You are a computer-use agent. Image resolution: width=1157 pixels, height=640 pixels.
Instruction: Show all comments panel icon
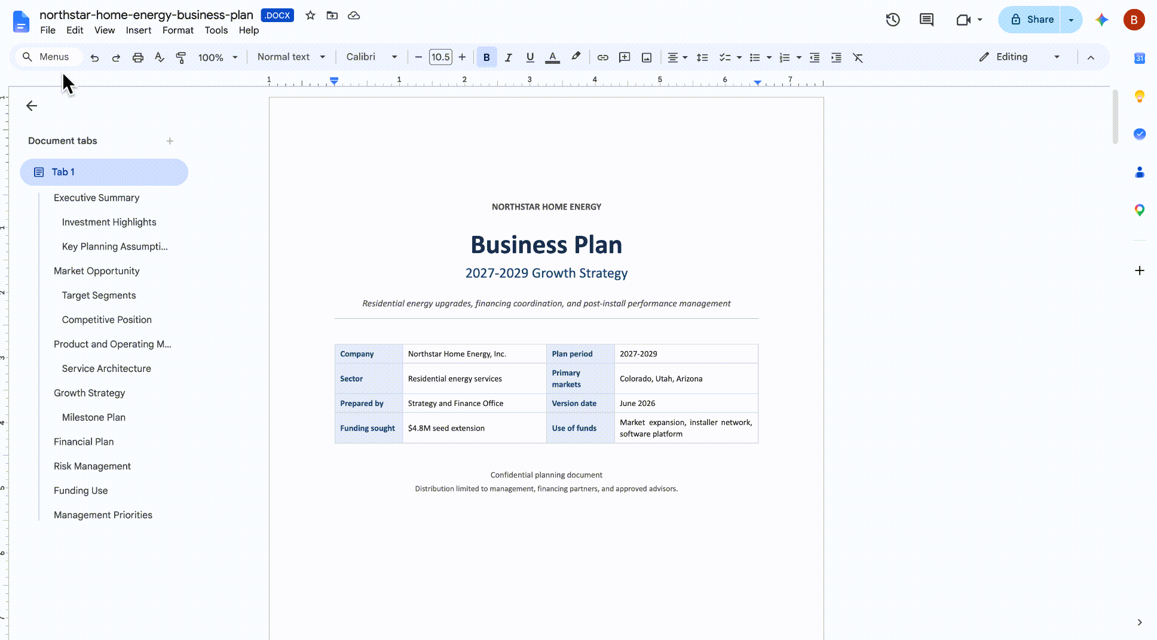(x=926, y=20)
